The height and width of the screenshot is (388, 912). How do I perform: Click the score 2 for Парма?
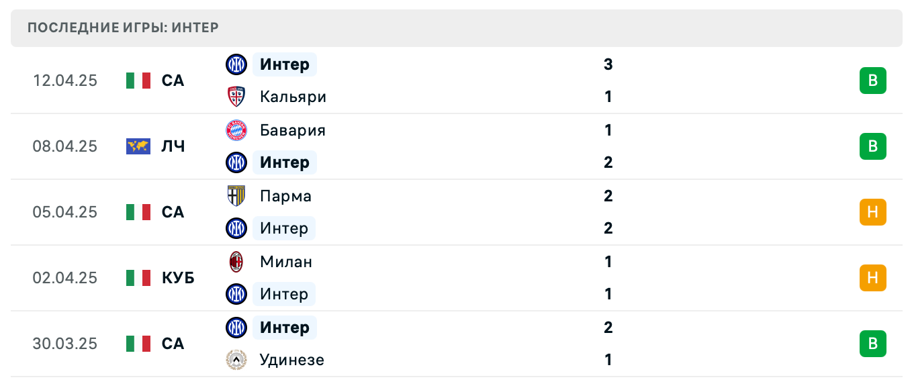pos(608,196)
